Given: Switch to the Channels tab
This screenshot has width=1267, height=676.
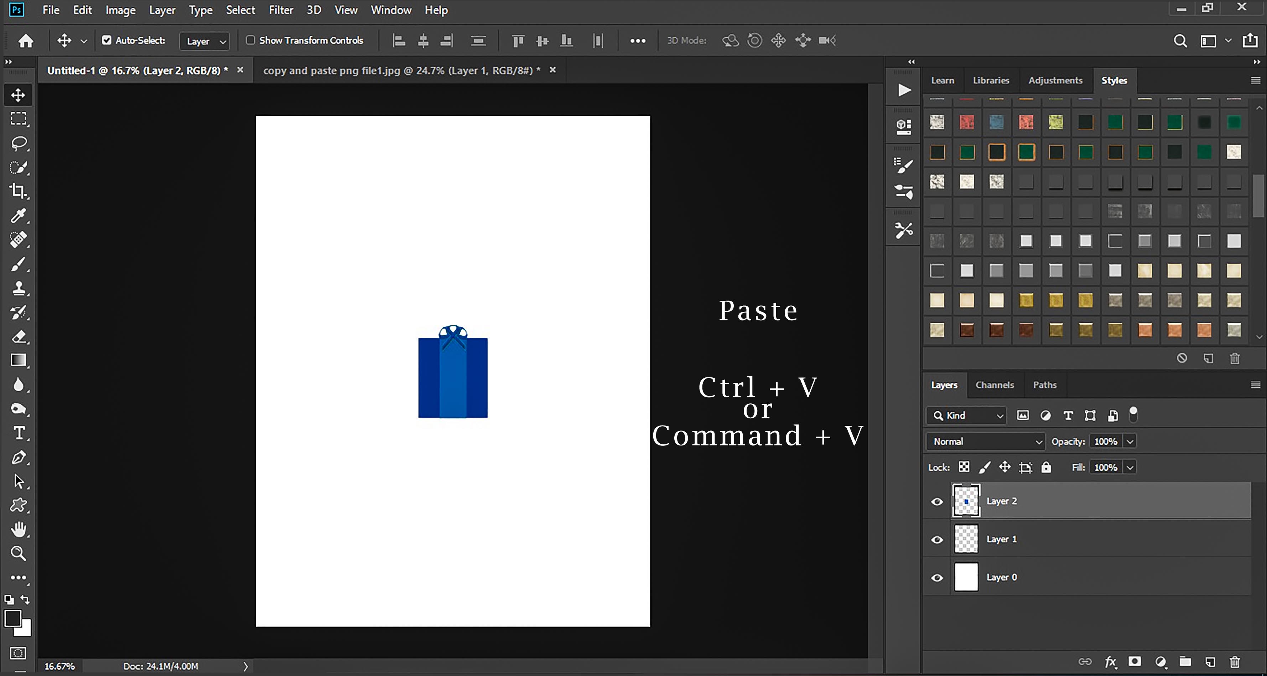Looking at the screenshot, I should (x=995, y=385).
